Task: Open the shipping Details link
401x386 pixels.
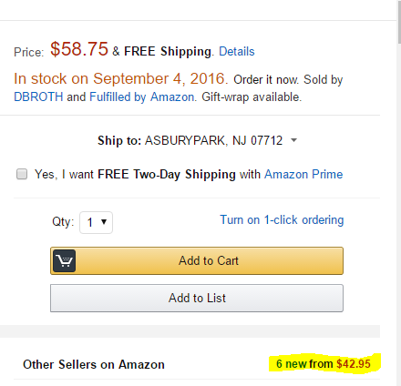Action: (237, 51)
